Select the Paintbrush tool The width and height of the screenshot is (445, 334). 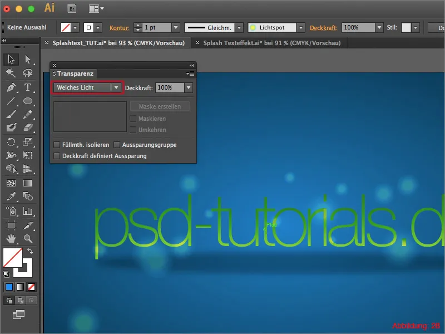[x=11, y=114]
